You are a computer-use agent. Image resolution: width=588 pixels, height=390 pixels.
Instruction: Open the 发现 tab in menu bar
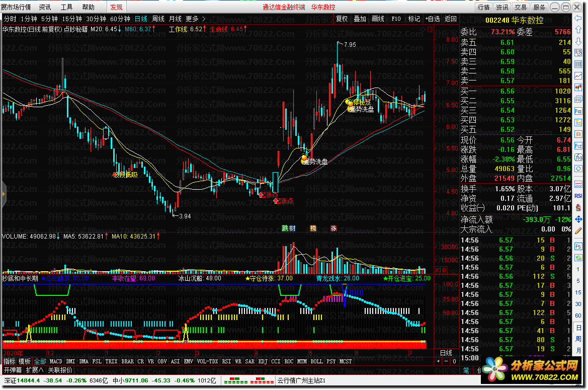pyautogui.click(x=116, y=7)
